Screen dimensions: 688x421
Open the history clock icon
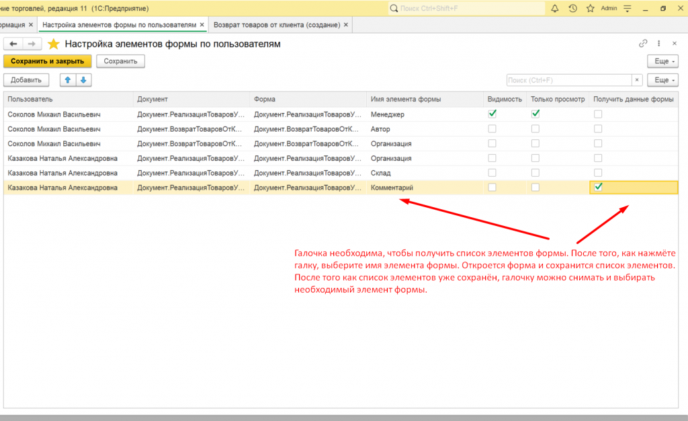coord(572,8)
